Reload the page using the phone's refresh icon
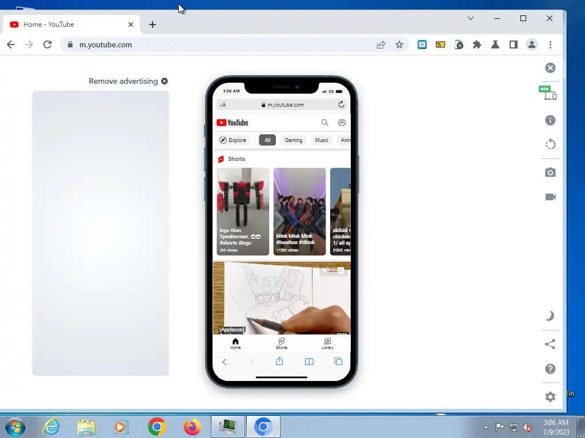585x438 pixels. pos(341,105)
